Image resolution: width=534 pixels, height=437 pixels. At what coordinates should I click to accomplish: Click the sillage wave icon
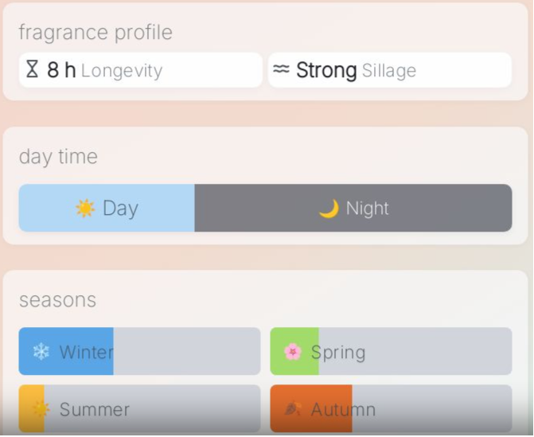pyautogui.click(x=281, y=70)
